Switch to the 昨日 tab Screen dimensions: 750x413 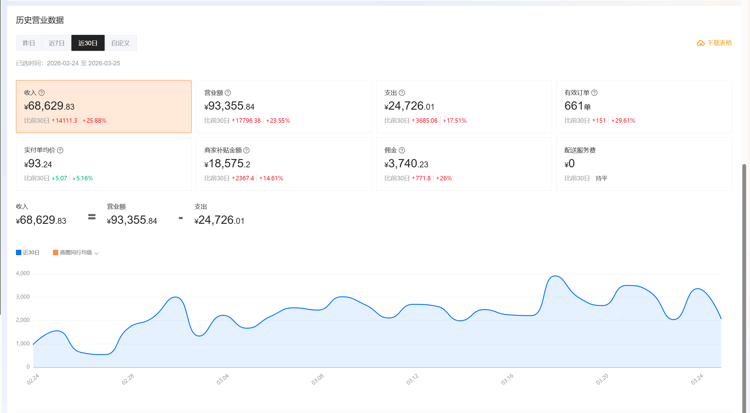coord(29,43)
